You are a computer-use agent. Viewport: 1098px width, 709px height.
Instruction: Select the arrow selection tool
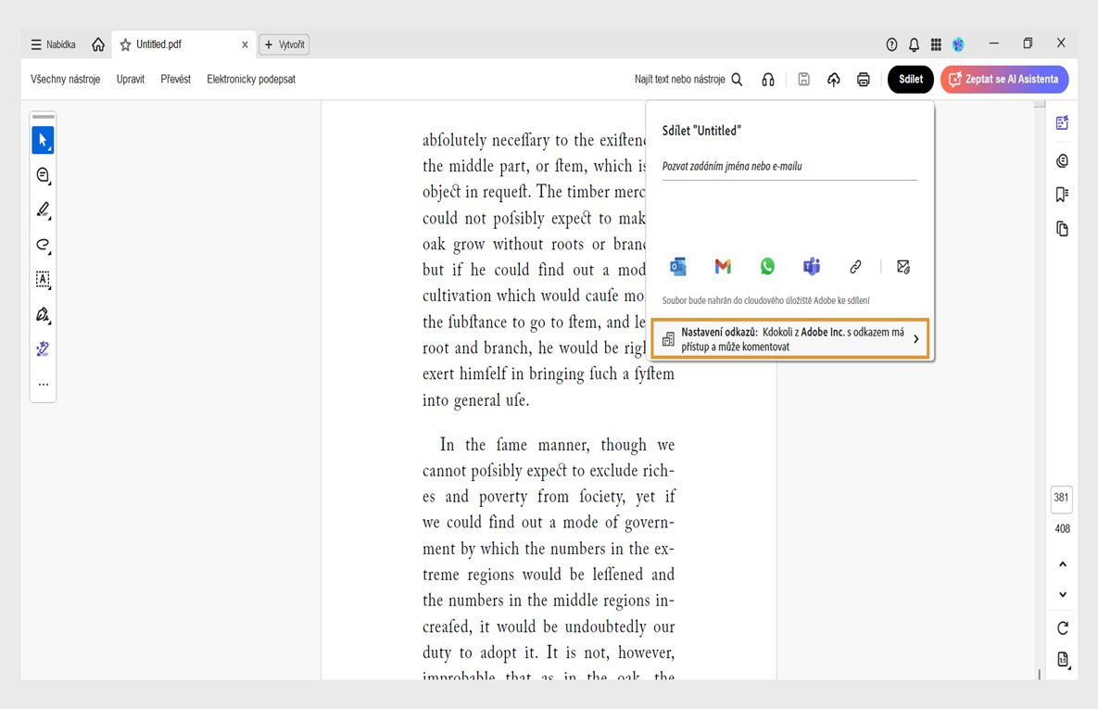pyautogui.click(x=43, y=140)
